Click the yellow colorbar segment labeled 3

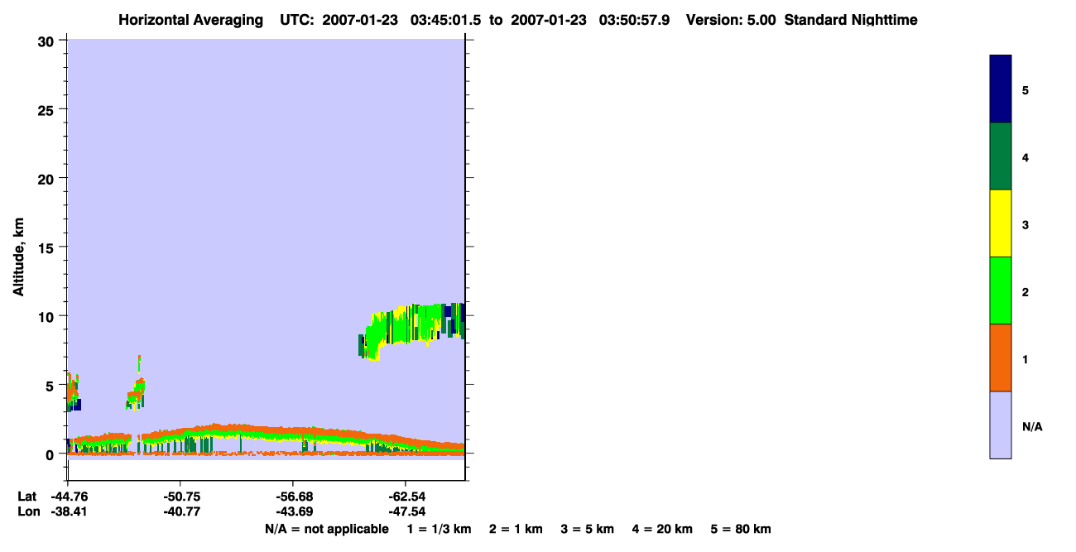(x=1001, y=223)
